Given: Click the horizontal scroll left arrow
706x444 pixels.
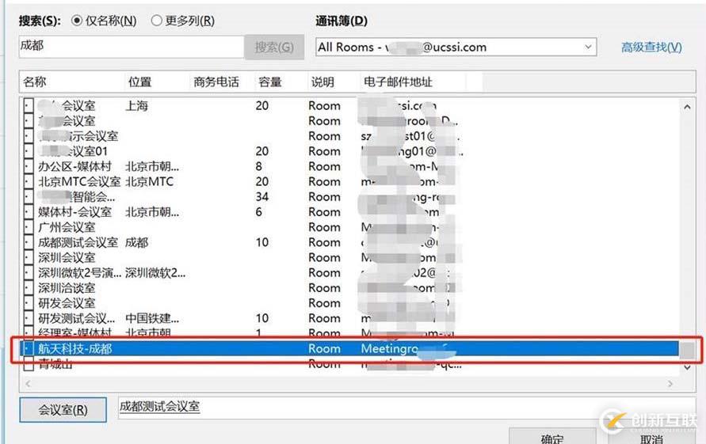Looking at the screenshot, I should pos(28,384).
